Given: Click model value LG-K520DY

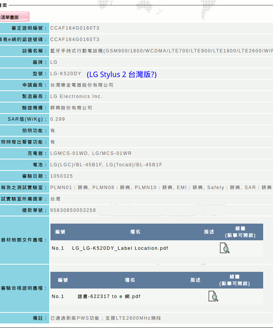Looking at the screenshot, I should pyautogui.click(x=66, y=74).
